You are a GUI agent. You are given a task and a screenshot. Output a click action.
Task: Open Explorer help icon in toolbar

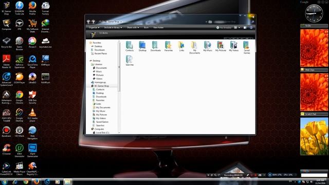click(251, 27)
